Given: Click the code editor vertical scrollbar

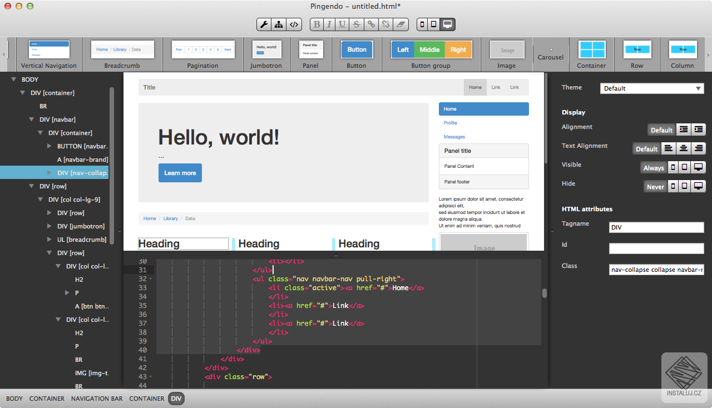Looking at the screenshot, I should pos(545,293).
